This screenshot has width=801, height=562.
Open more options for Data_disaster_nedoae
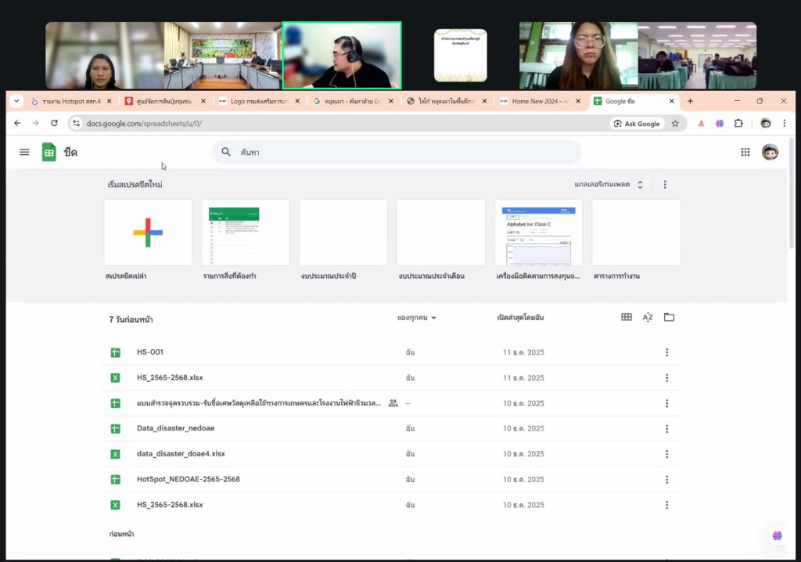[666, 429]
